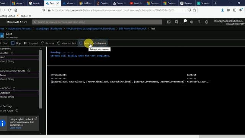The height and width of the screenshot is (138, 245).
Task: Click Refresh job streams
Action: point(93,43)
